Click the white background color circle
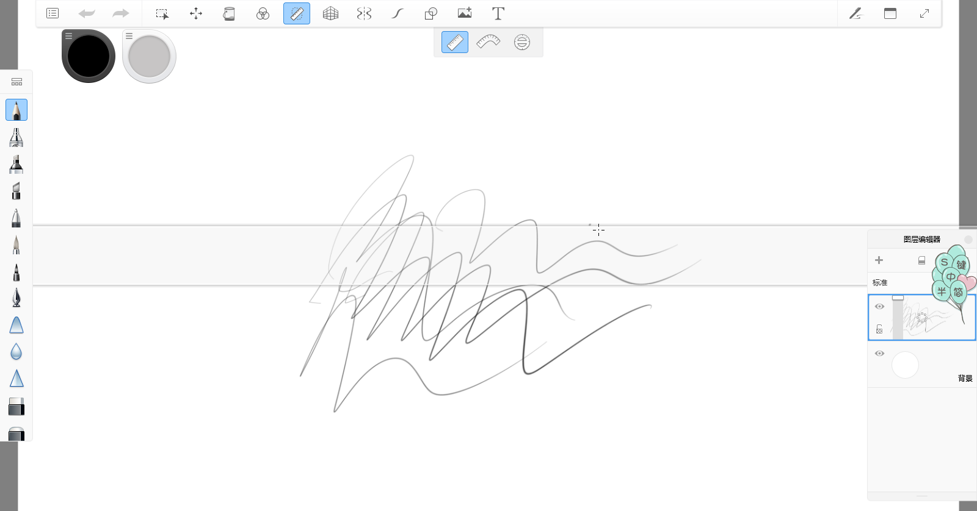Image resolution: width=977 pixels, height=511 pixels. 905,365
